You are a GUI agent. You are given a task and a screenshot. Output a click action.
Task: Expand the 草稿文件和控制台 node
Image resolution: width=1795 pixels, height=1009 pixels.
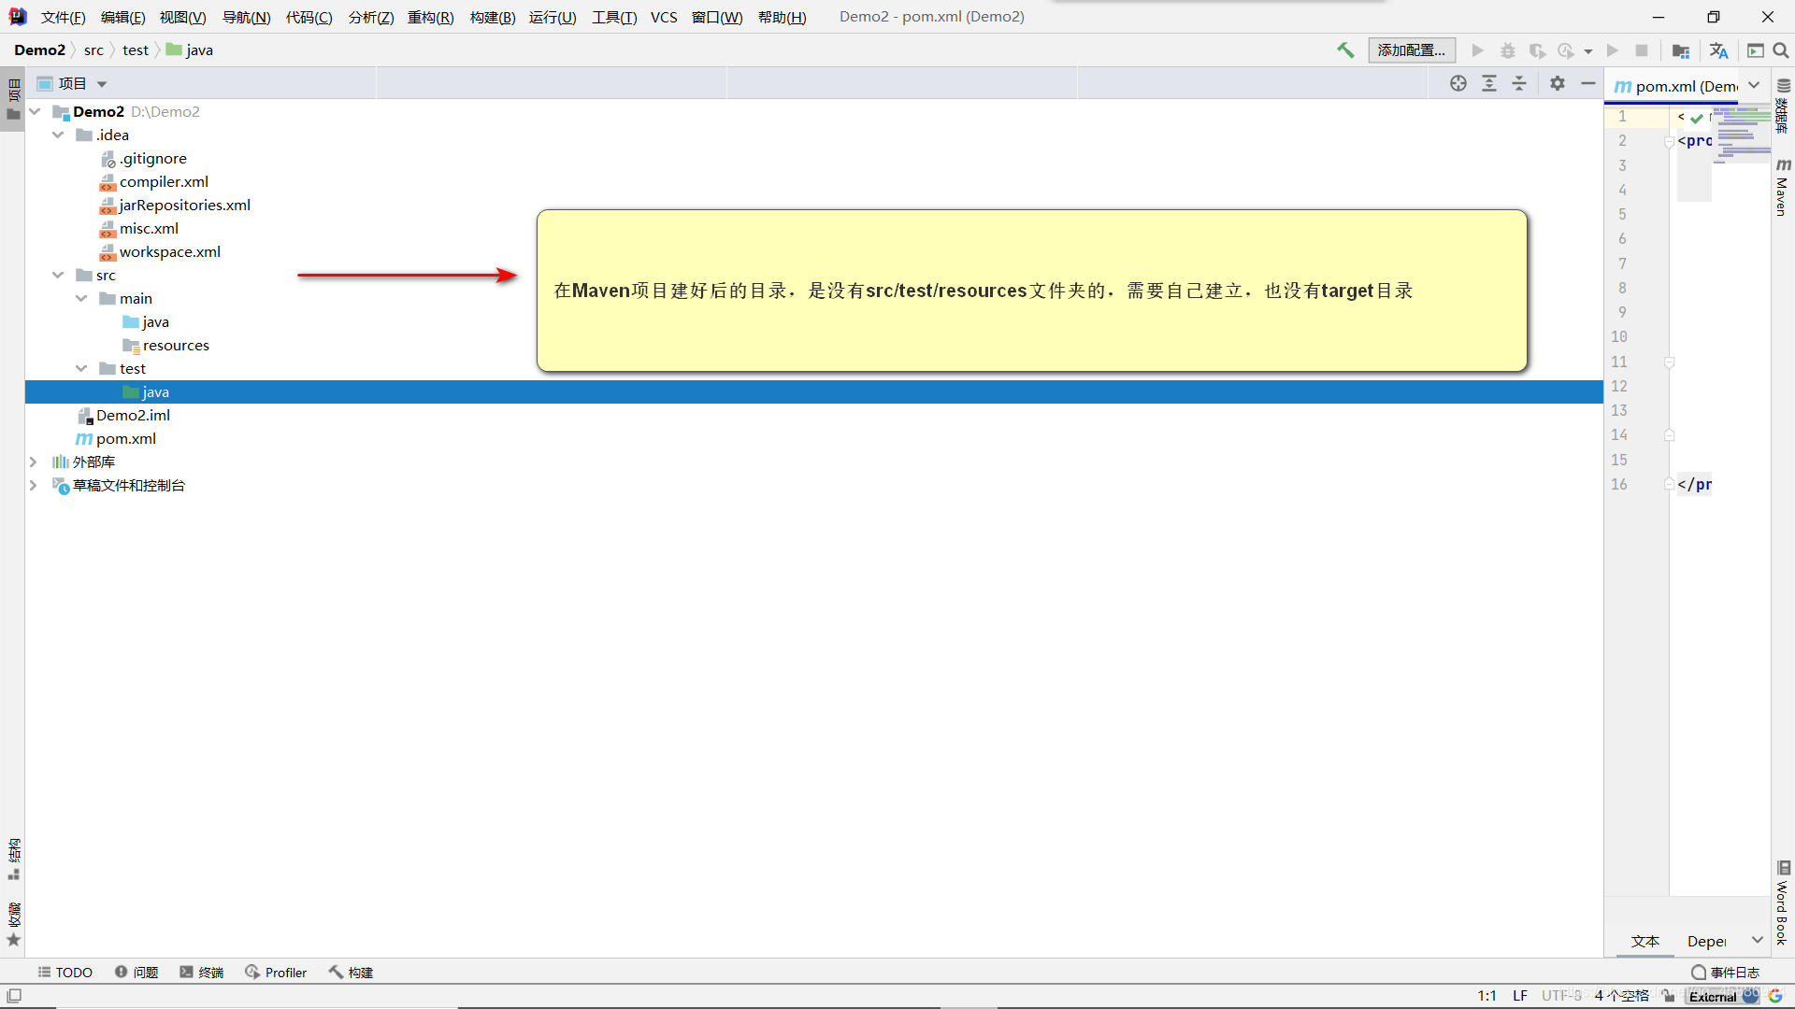pyautogui.click(x=34, y=485)
